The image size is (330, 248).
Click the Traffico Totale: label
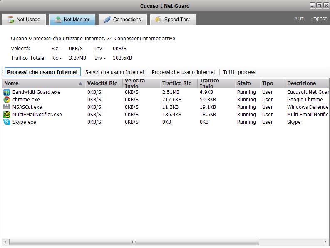tap(28, 58)
